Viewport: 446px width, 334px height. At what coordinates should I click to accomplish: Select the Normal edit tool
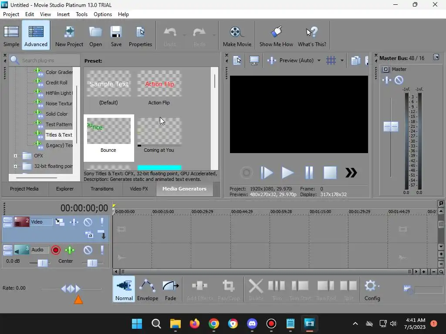[x=124, y=290]
